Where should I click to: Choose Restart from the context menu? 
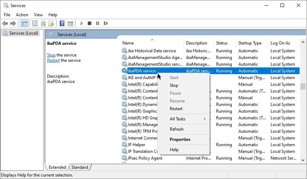pos(176,109)
